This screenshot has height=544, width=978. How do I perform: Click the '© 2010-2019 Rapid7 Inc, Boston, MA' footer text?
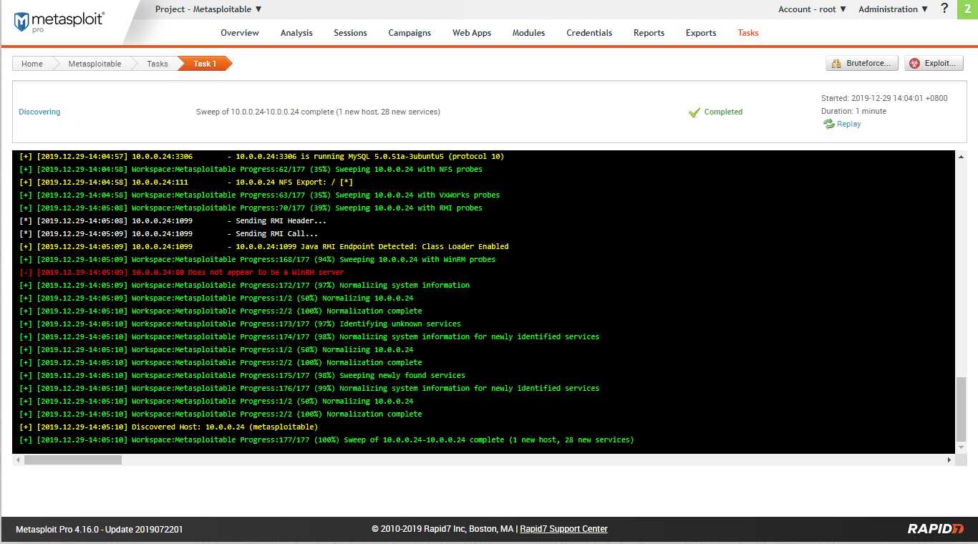click(442, 529)
